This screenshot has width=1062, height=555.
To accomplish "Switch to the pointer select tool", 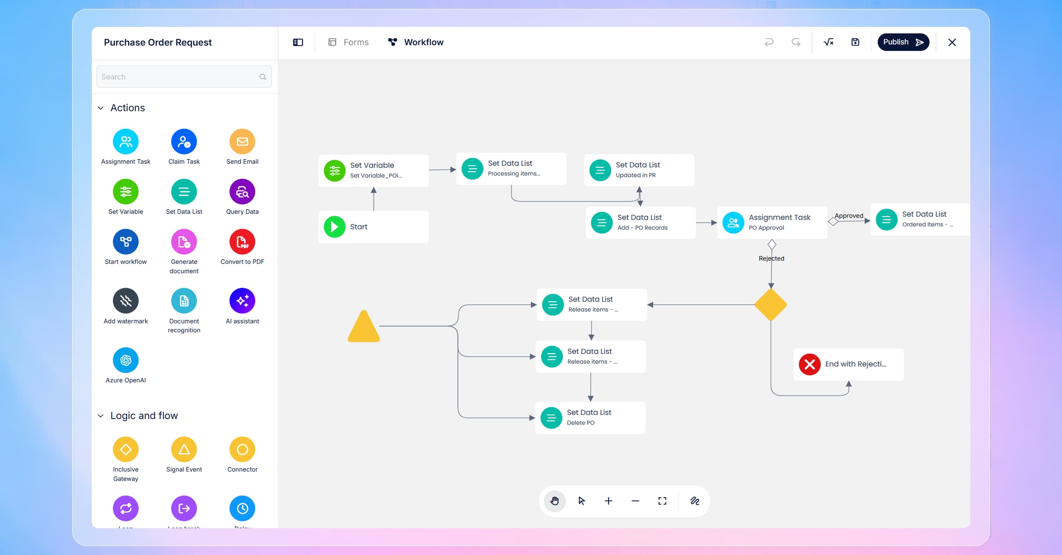I will (581, 501).
